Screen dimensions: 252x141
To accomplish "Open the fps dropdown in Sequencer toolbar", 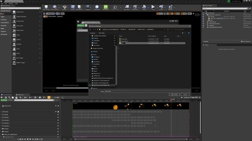I will (x=57, y=98).
